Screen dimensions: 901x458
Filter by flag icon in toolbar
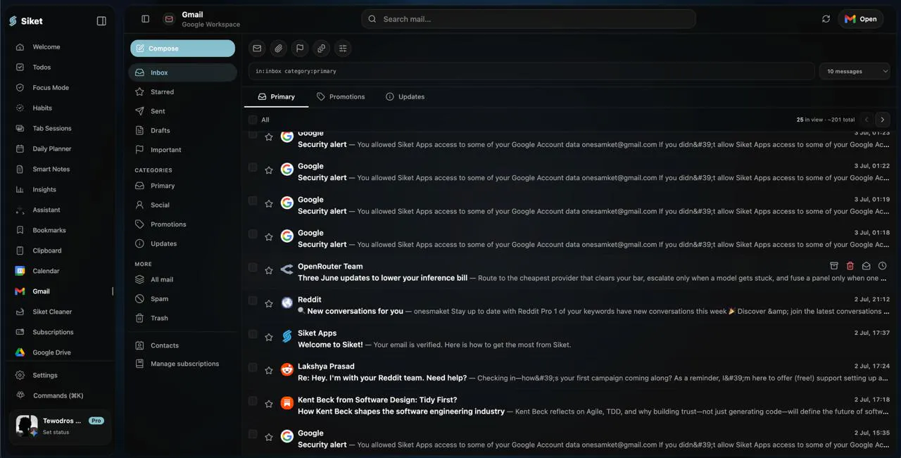pos(300,49)
